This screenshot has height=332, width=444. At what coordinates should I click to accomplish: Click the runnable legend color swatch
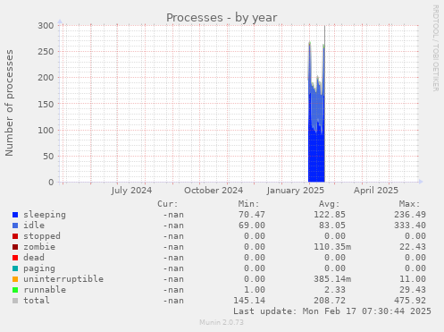pos(15,290)
